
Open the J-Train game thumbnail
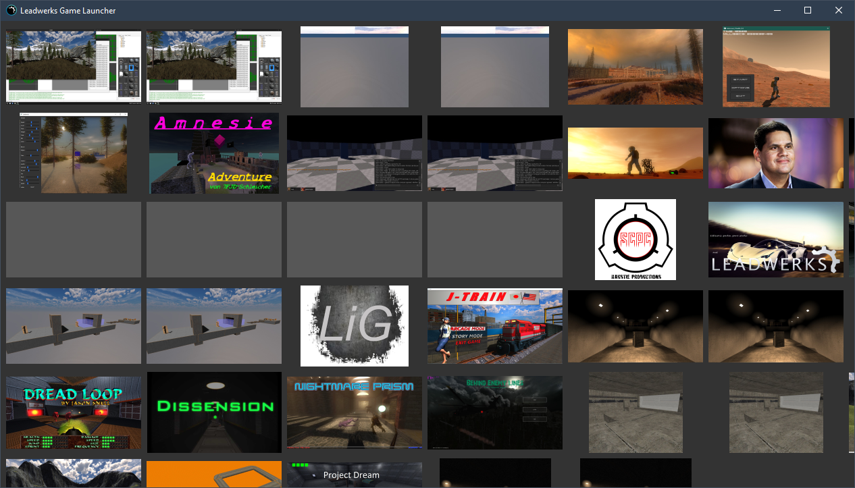click(495, 326)
